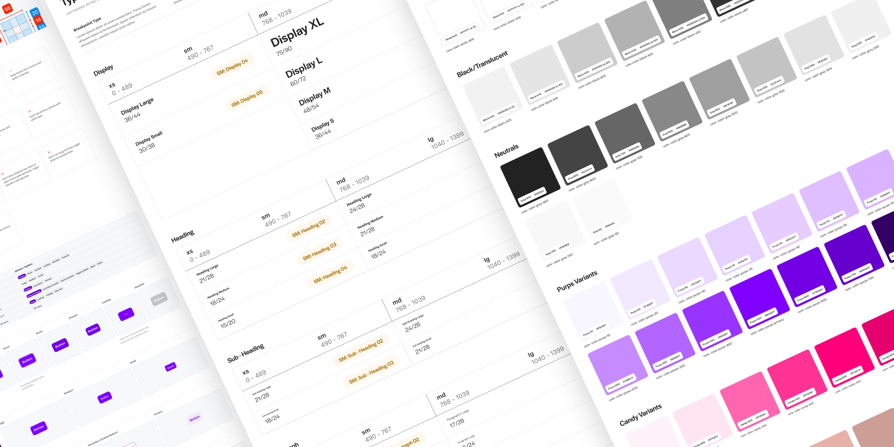Click the Candy Variants section heading
Image resolution: width=894 pixels, height=447 pixels.
tap(641, 415)
